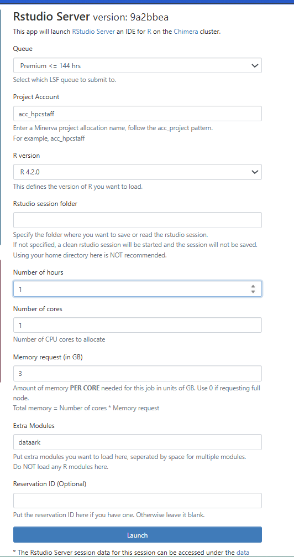This screenshot has width=294, height=557.
Task: Click the Extra Modules field containing dataark
Action: tap(137, 442)
